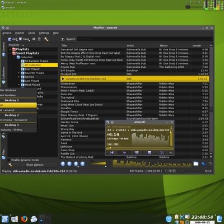Open the Tools menu
Viewport: 224px width, 224px height.
point(31,33)
